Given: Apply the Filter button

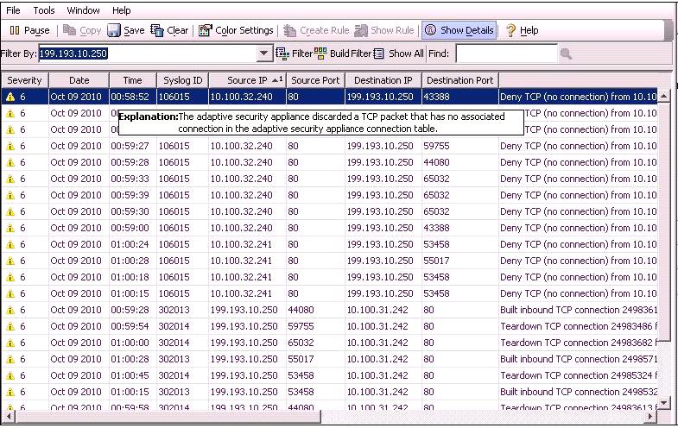Looking at the screenshot, I should pyautogui.click(x=294, y=53).
